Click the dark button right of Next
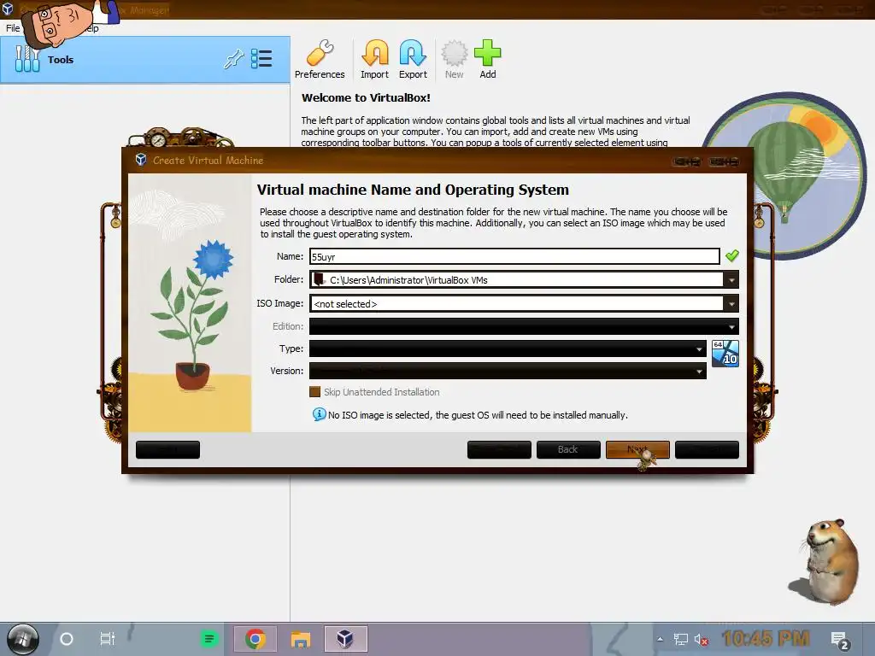The height and width of the screenshot is (656, 875). pos(707,449)
